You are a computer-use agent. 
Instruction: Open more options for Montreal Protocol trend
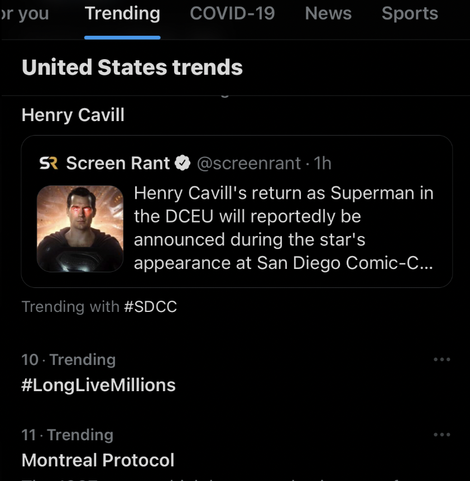click(x=442, y=435)
